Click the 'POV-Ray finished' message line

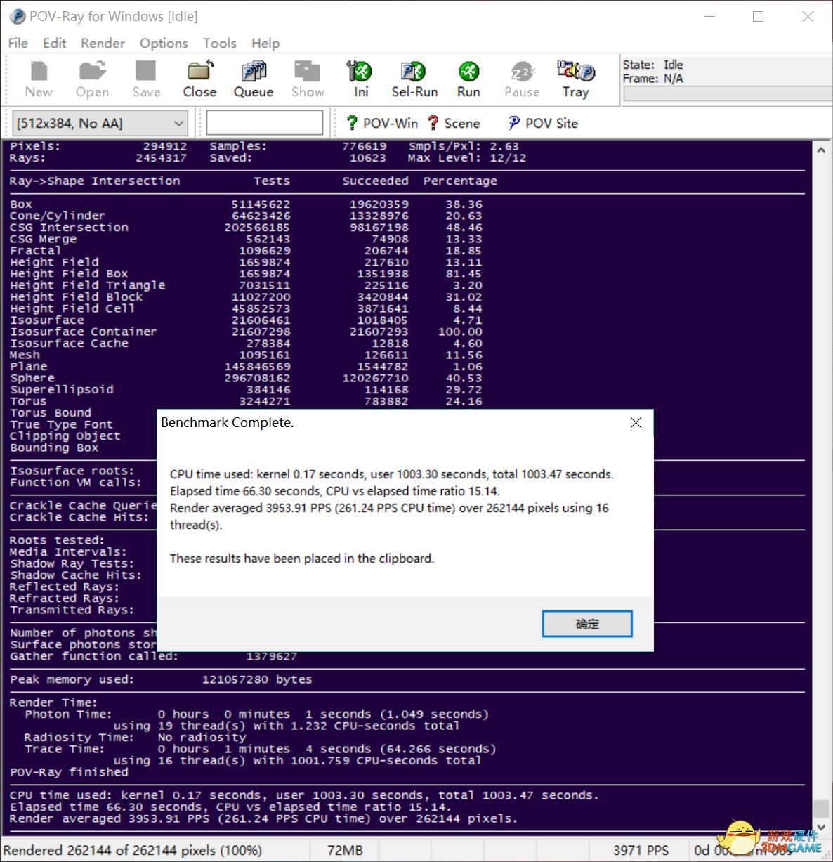(x=69, y=772)
